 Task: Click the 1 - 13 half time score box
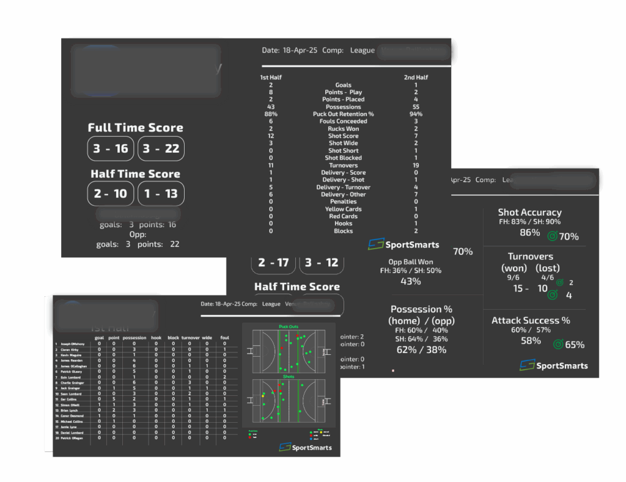tap(161, 194)
